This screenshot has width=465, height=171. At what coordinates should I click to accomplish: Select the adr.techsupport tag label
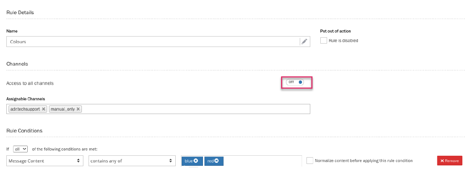(25, 109)
